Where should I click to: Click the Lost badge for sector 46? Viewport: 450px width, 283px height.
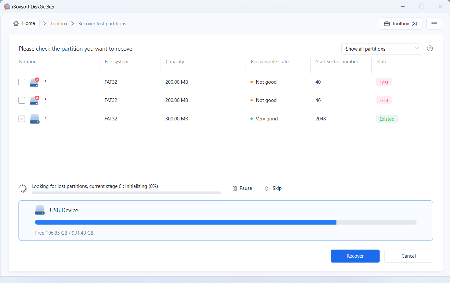[x=384, y=100]
